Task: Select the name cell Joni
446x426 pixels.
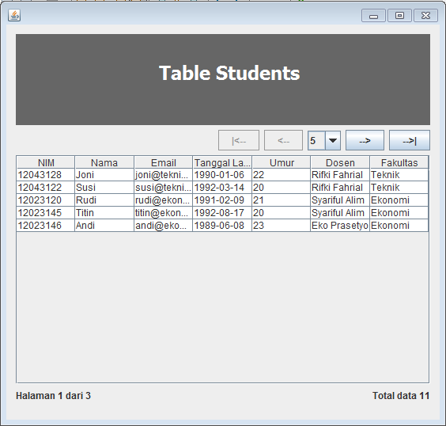Action: (104, 175)
